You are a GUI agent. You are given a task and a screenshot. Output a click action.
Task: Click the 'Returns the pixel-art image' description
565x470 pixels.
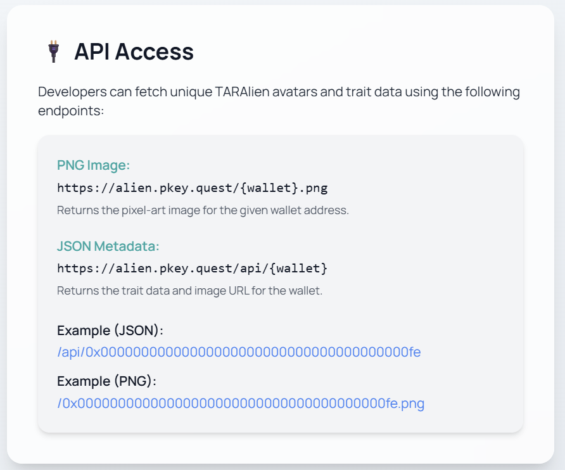click(x=203, y=210)
